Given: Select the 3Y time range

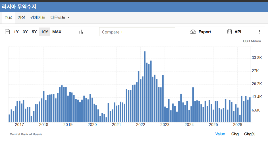Looking at the screenshot, I should click(x=25, y=32).
